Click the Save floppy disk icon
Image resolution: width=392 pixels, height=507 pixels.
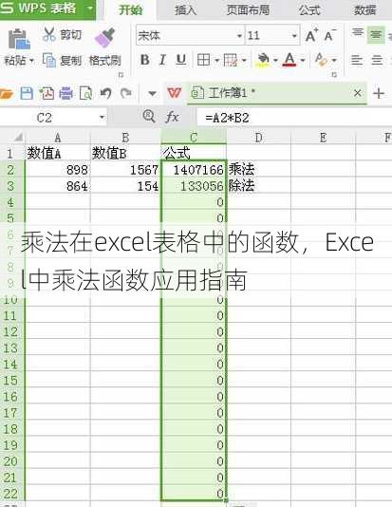tap(27, 93)
